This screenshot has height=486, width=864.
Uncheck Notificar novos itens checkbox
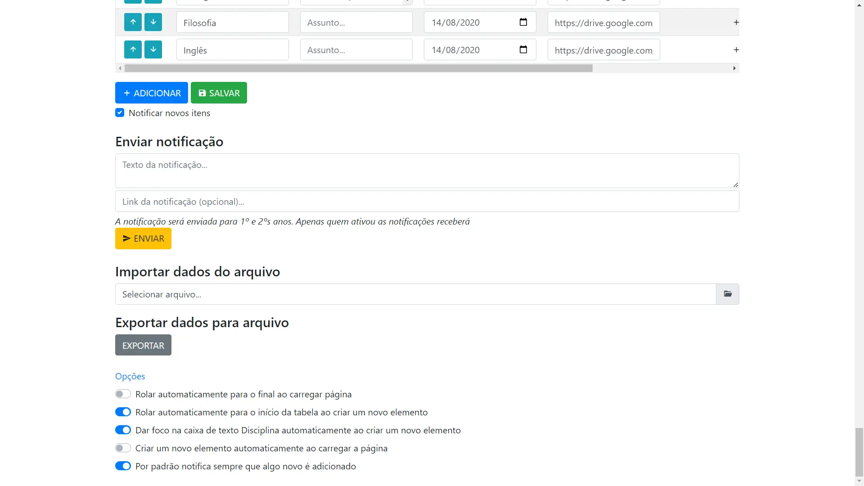(120, 112)
